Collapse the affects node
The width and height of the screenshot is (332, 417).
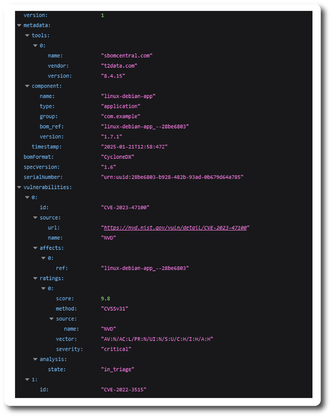35,248
